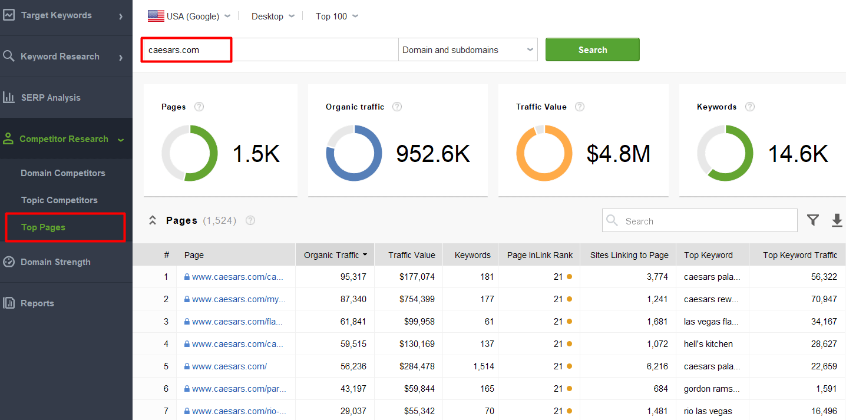Viewport: 846px width, 420px height.
Task: Click the Target Keywords chart icon
Action: pos(8,15)
